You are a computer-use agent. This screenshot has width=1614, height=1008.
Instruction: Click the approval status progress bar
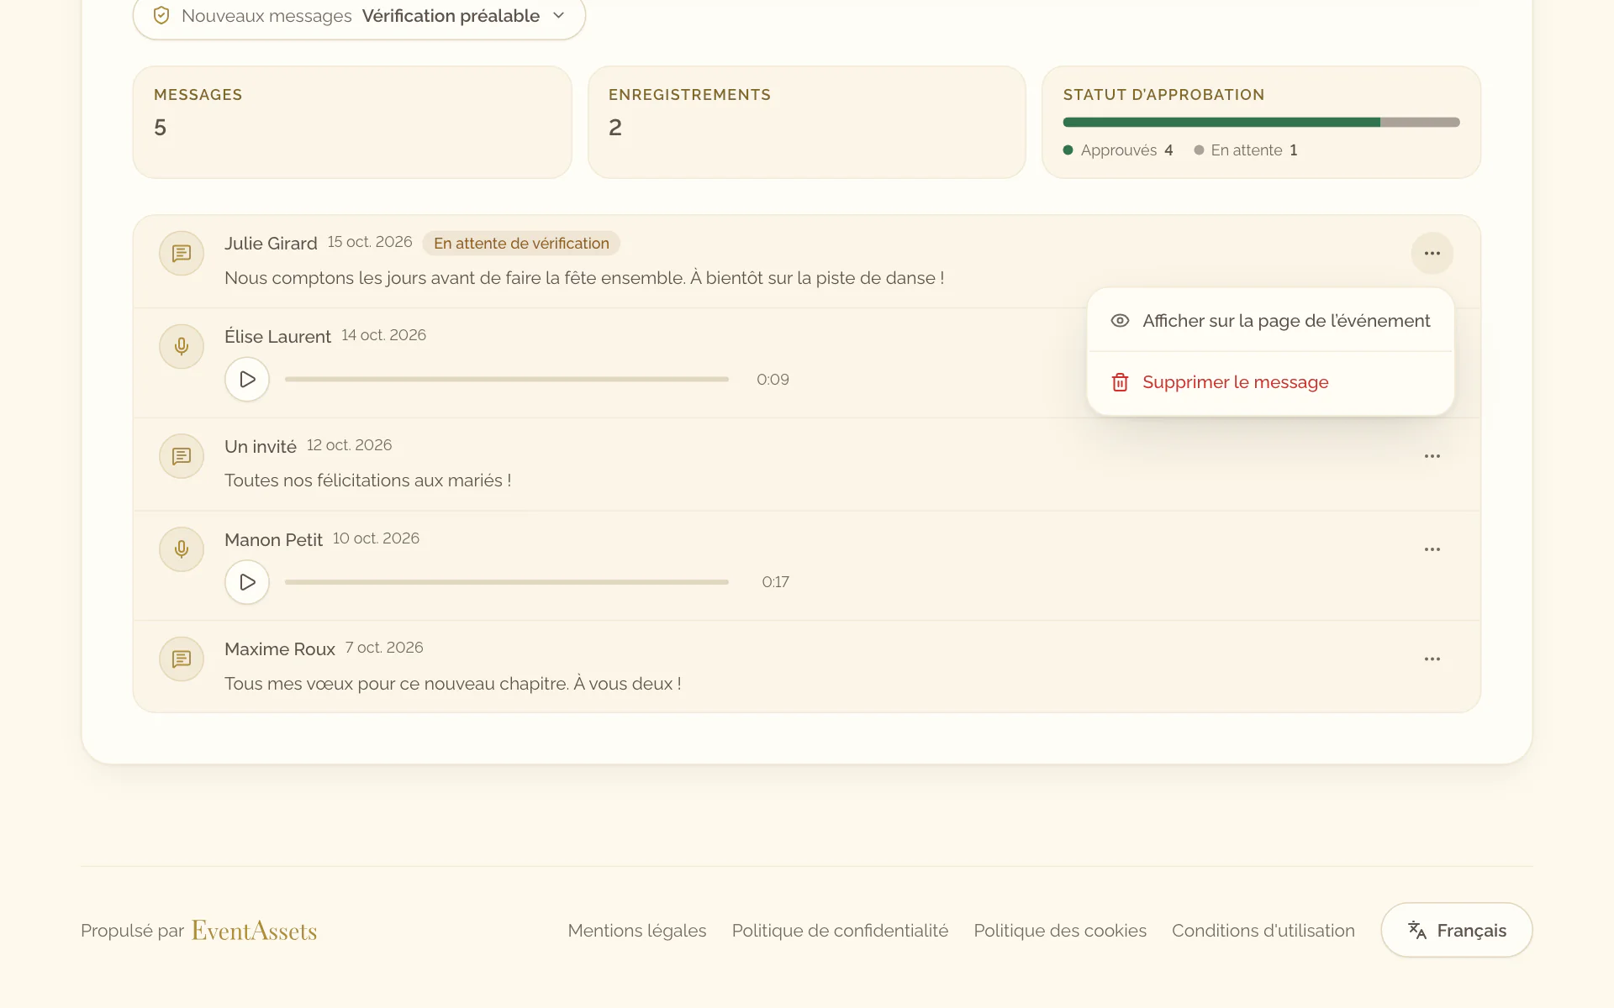point(1261,123)
